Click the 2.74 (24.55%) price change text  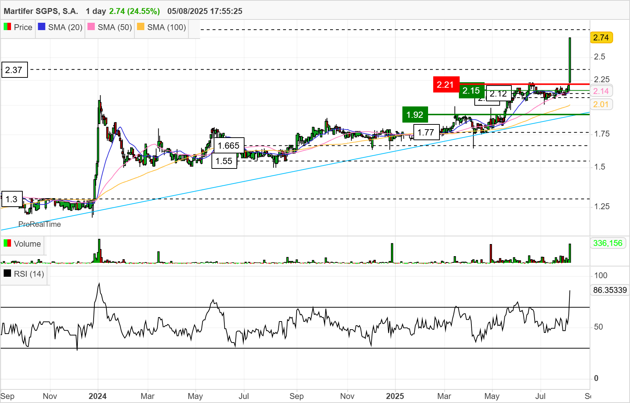(134, 11)
